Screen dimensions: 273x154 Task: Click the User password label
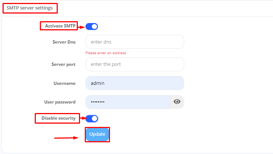tap(60, 102)
